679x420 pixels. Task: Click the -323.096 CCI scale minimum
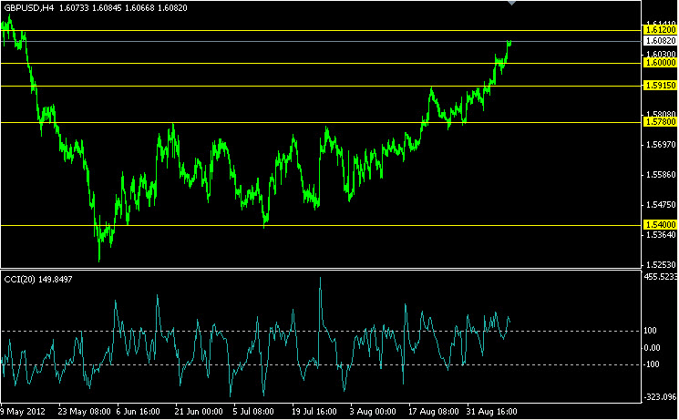point(660,396)
